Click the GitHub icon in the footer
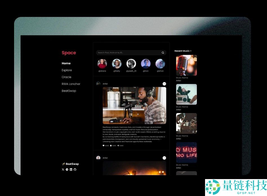267x196 pixels. tap(75, 169)
